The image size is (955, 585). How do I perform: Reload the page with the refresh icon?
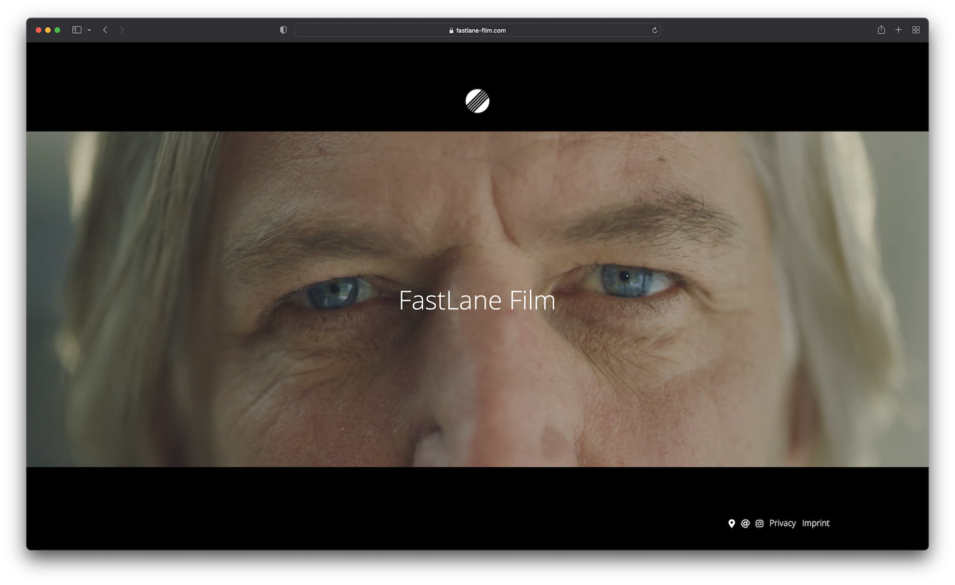pos(655,30)
